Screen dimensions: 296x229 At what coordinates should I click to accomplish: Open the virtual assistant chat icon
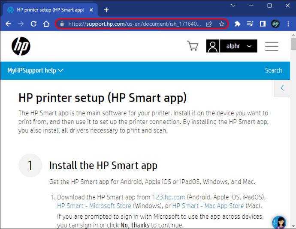point(279,223)
